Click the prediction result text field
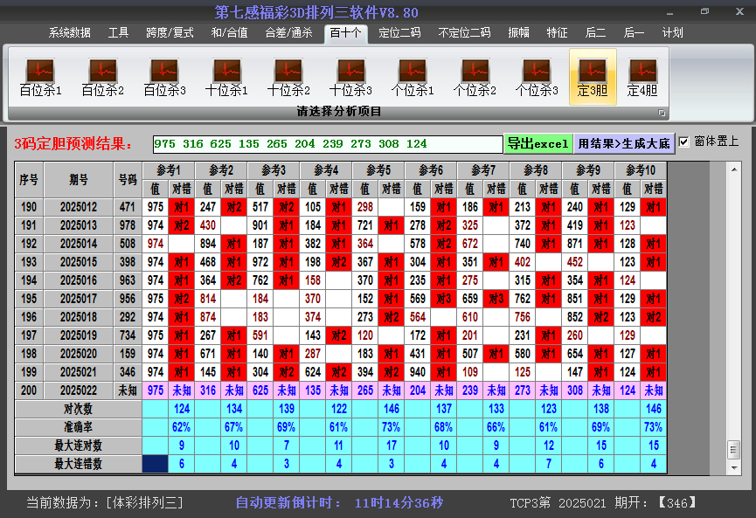The width and height of the screenshot is (756, 518). (x=328, y=144)
